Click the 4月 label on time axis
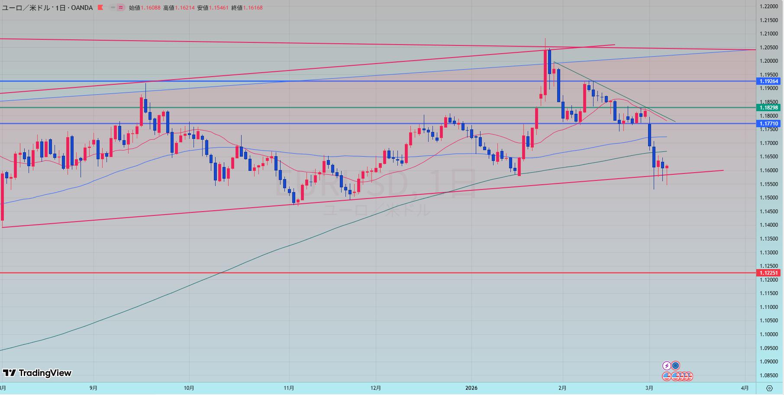The image size is (784, 395). coord(745,388)
